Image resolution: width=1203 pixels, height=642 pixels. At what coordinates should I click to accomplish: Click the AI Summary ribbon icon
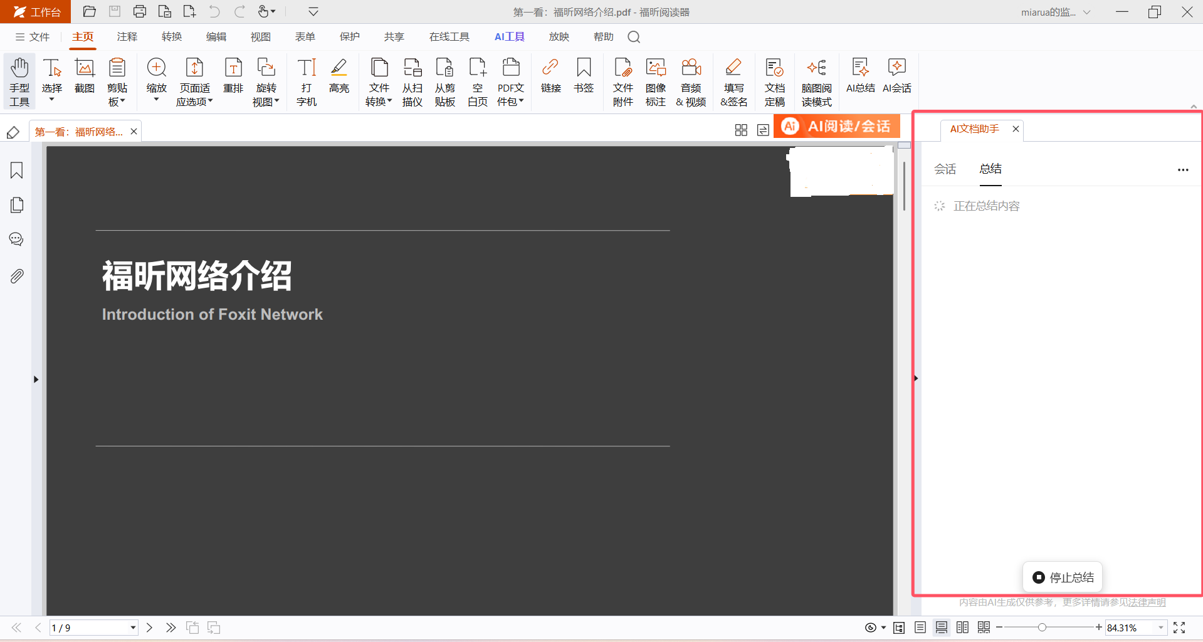click(x=860, y=76)
